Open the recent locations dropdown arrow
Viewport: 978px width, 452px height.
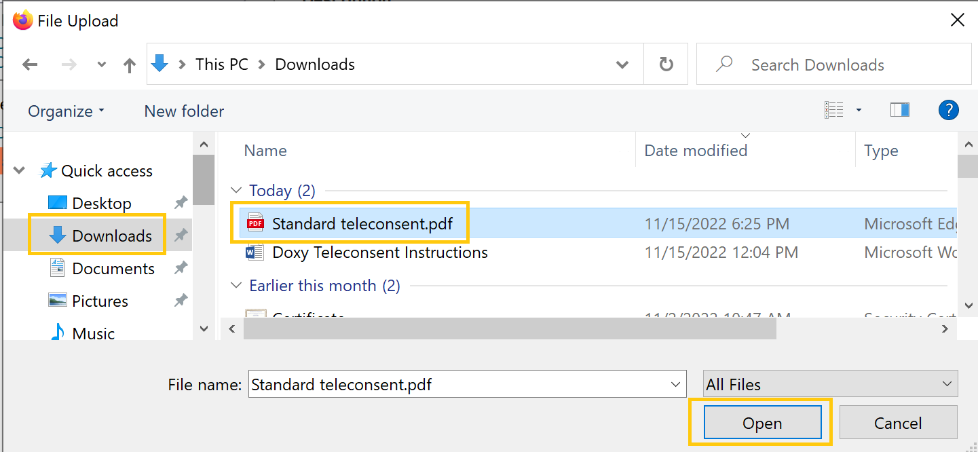[x=102, y=65]
